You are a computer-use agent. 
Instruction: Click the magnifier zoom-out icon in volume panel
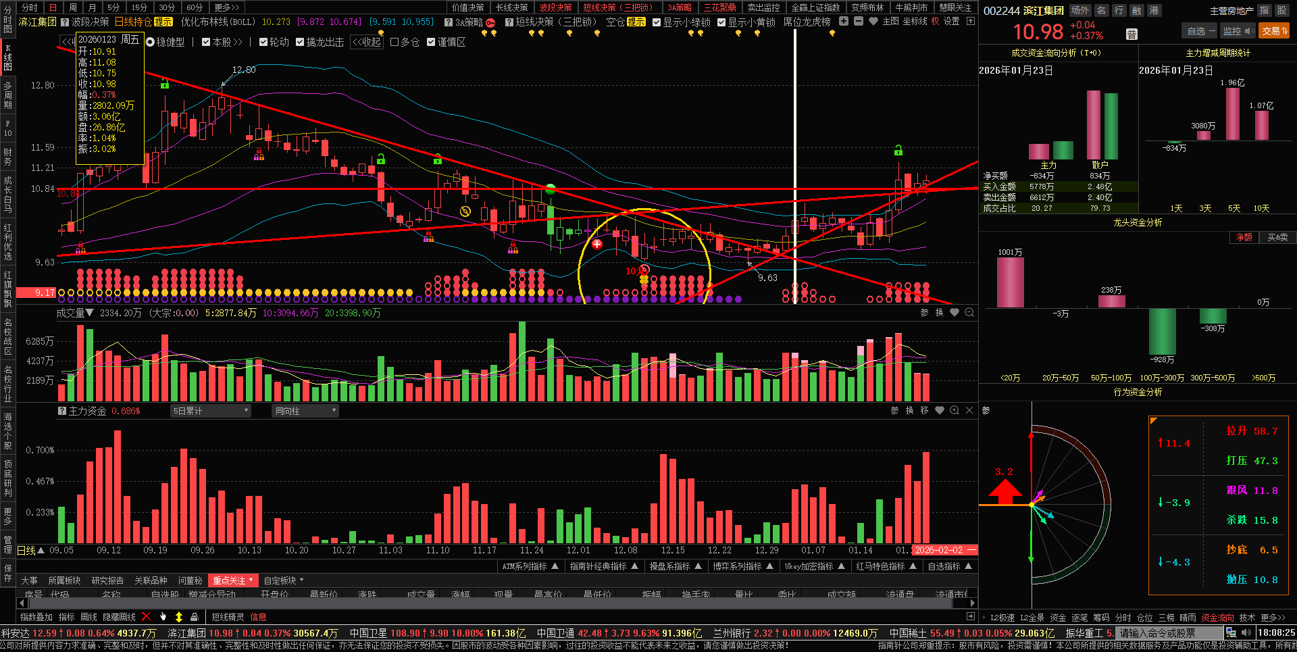[x=969, y=312]
